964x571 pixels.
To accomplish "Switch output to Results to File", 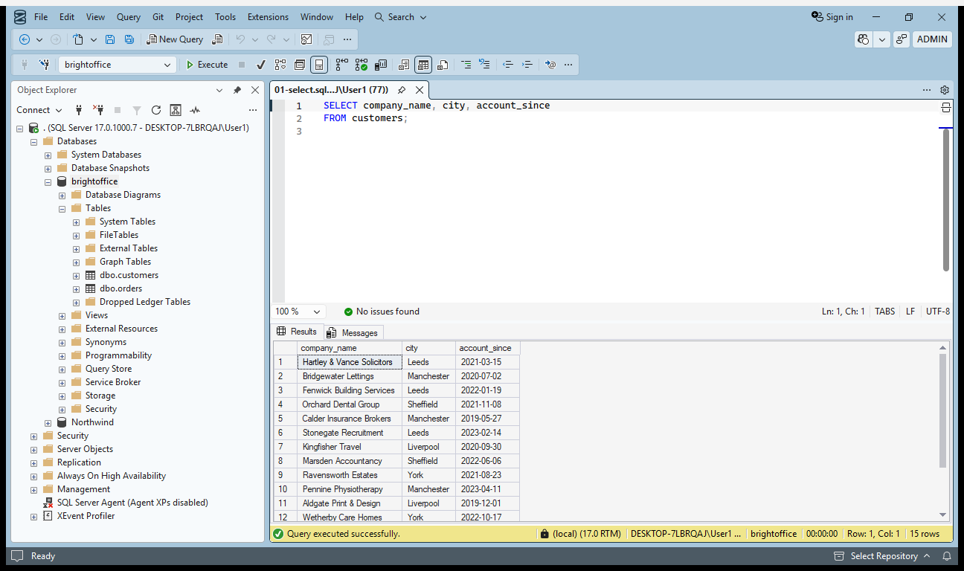I will (443, 65).
